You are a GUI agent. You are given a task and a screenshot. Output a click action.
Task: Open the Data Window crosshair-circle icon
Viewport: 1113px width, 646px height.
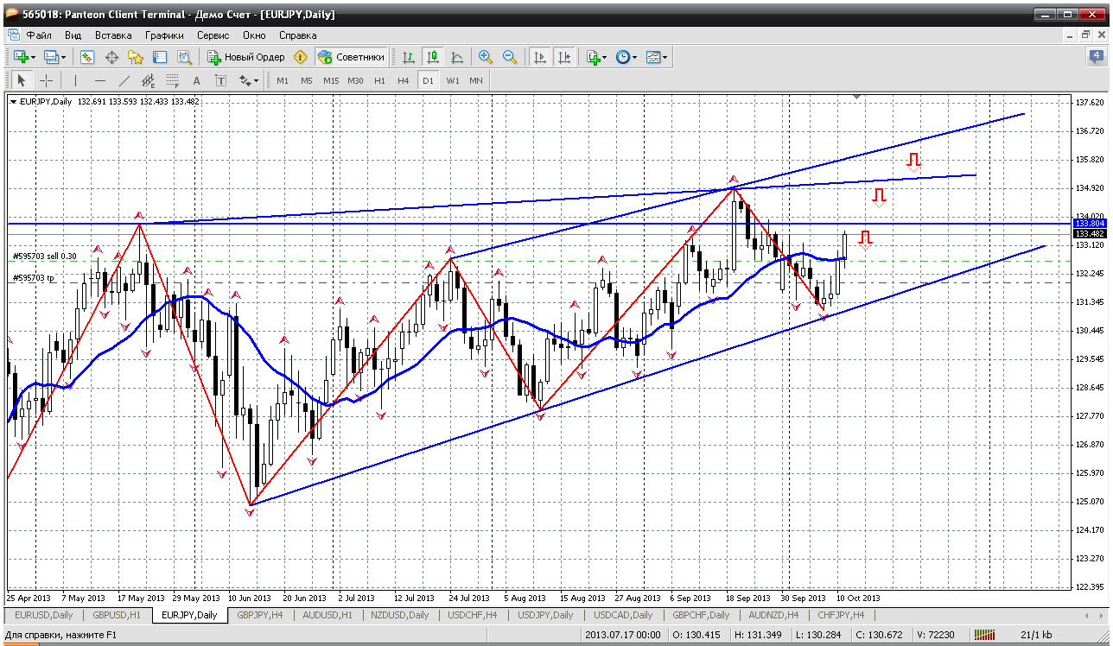pos(111,57)
